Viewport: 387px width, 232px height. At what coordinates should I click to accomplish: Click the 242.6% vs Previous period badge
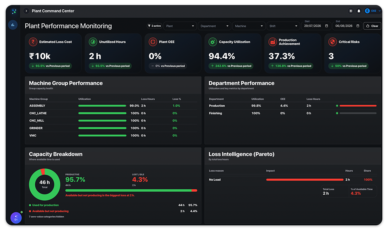(x=231, y=66)
